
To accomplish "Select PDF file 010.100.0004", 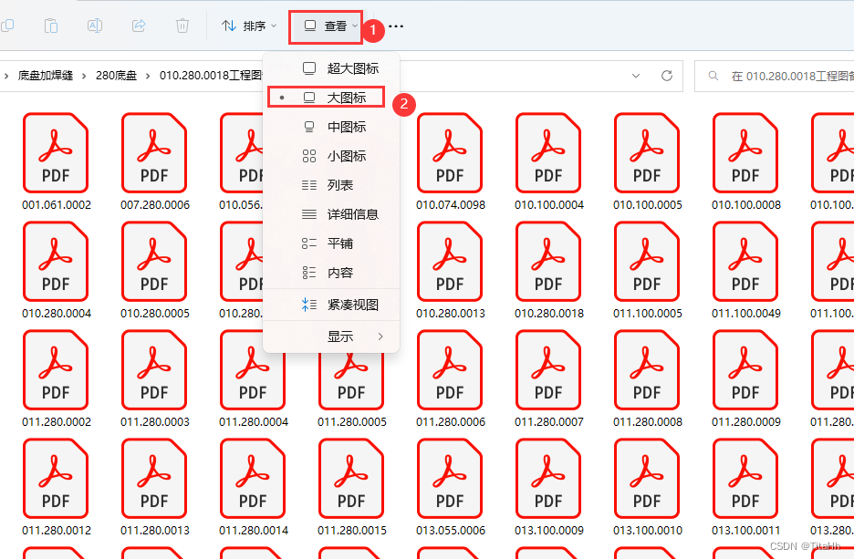I will point(549,161).
